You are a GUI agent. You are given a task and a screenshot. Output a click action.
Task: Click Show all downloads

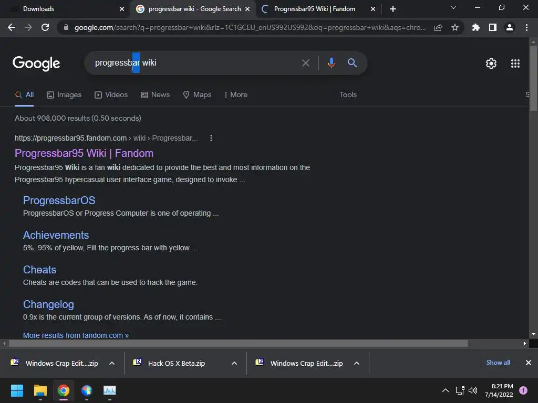(x=498, y=363)
